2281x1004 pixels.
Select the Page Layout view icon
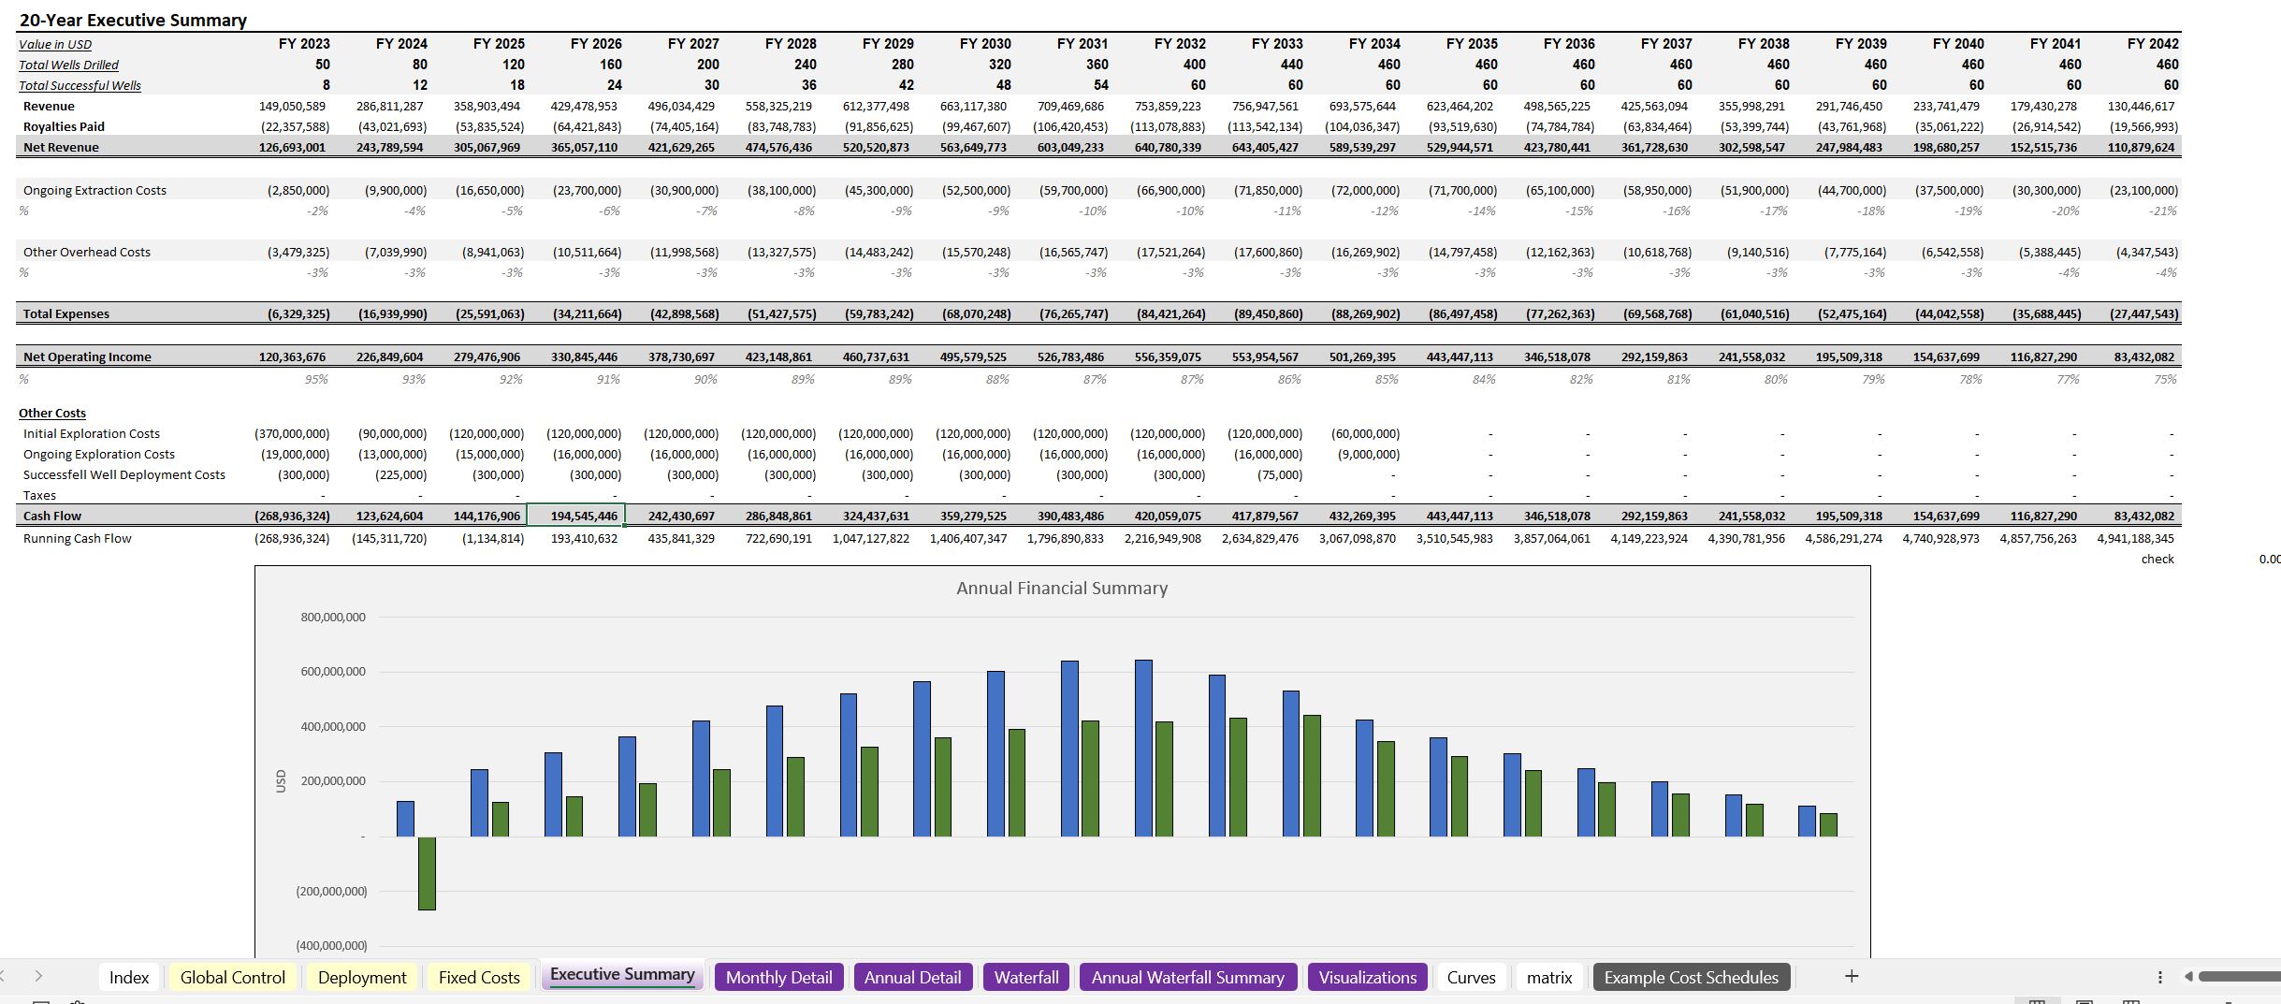point(2085,1001)
